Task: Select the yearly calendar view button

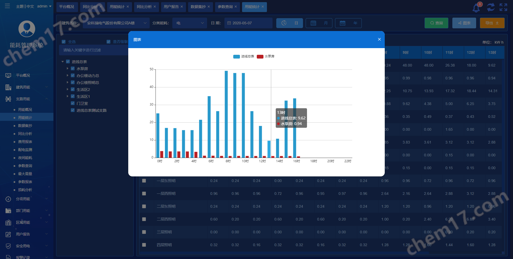Action: pos(348,23)
